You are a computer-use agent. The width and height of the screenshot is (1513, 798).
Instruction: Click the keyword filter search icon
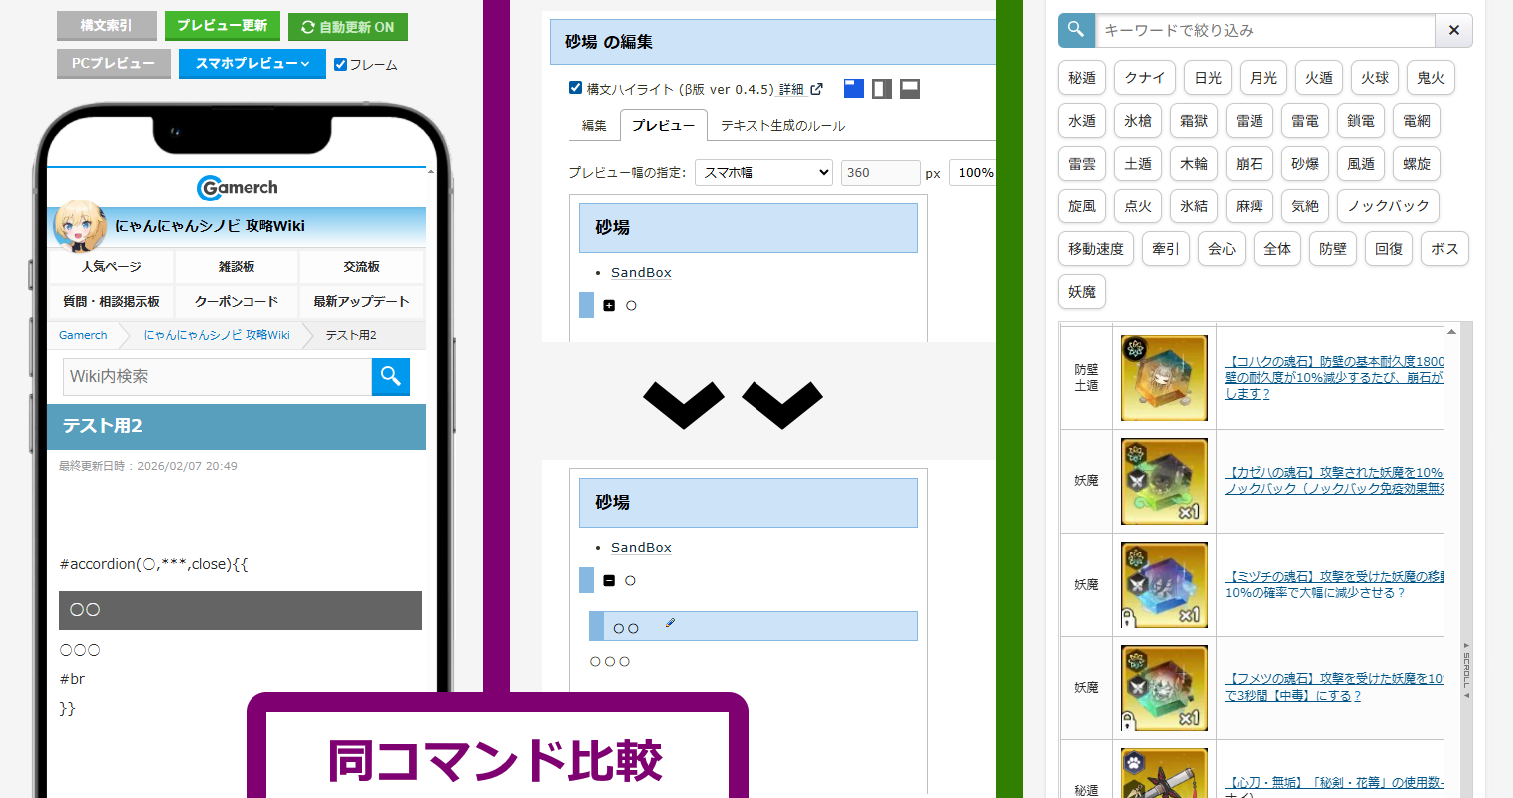point(1076,30)
